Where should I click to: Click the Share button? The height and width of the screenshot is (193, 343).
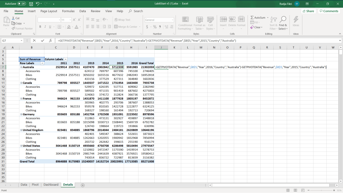308,11
